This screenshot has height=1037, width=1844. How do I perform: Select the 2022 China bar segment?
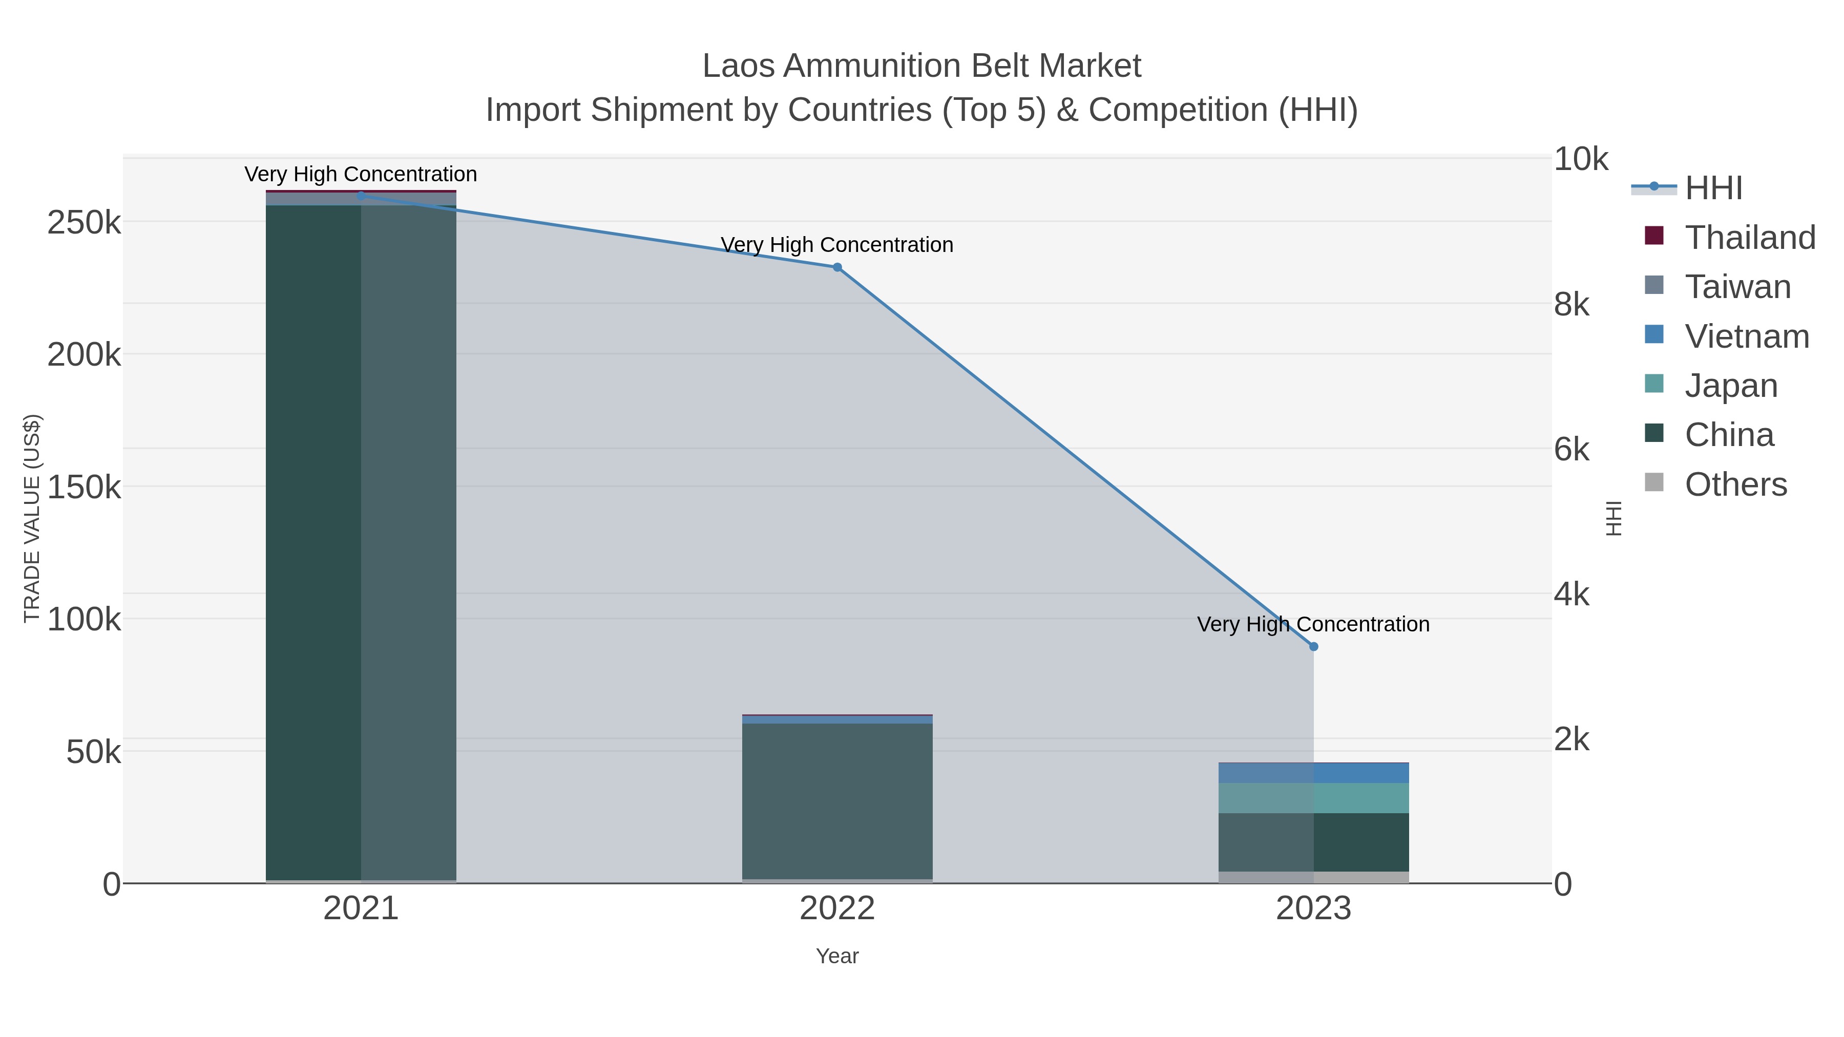837,801
